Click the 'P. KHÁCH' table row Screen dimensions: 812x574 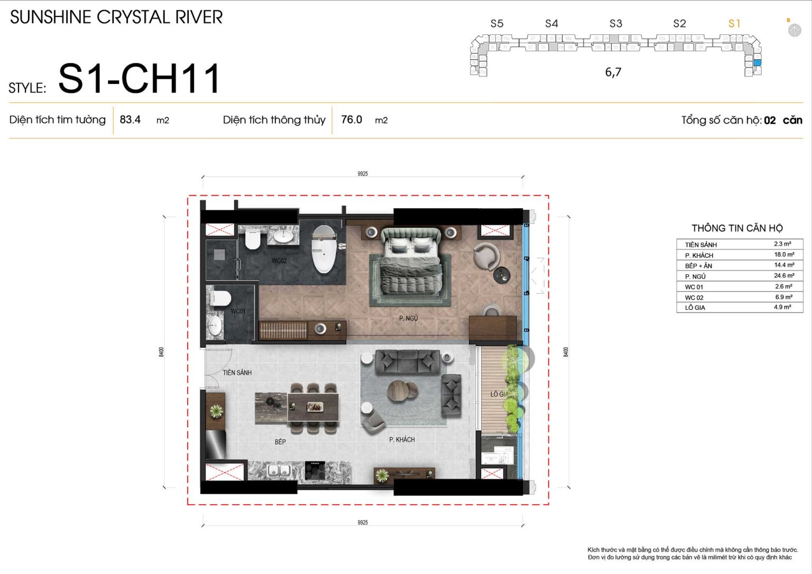pos(740,255)
